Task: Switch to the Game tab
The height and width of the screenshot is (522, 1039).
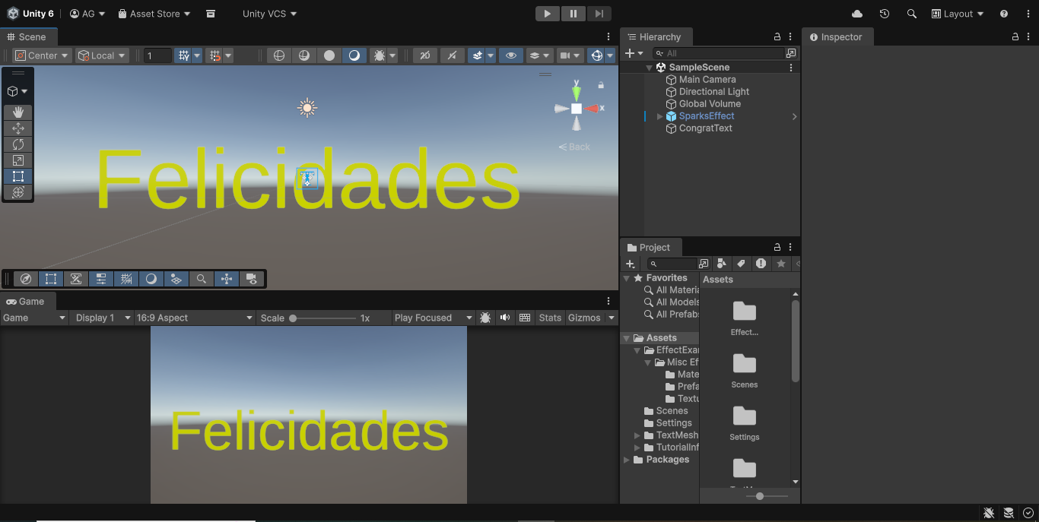Action: [26, 301]
